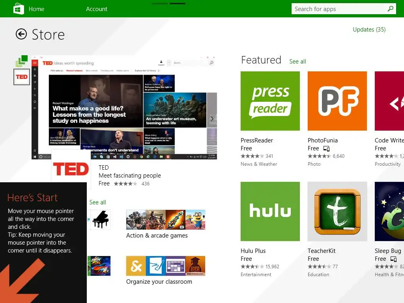Click the Sleep Bug app name
This screenshot has width=404, height=303.
click(388, 251)
